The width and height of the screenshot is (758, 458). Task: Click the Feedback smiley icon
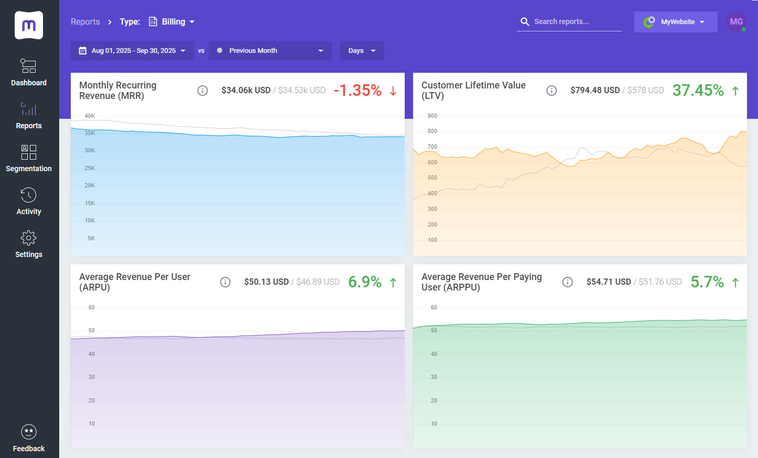click(29, 432)
